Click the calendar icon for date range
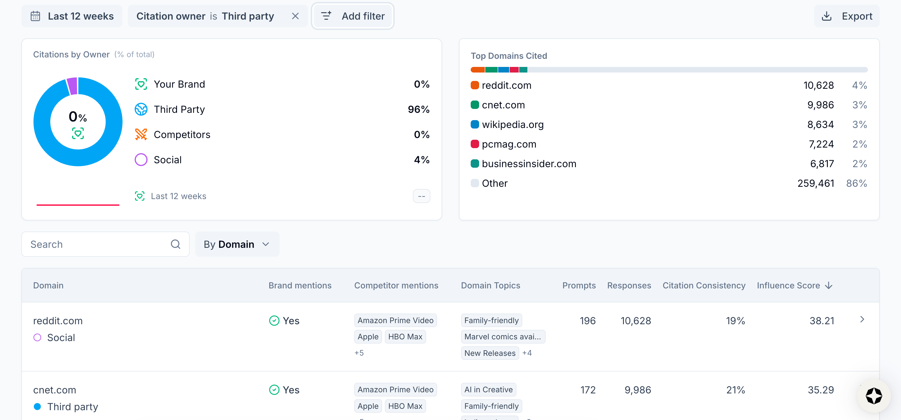This screenshot has width=901, height=420. pyautogui.click(x=35, y=16)
